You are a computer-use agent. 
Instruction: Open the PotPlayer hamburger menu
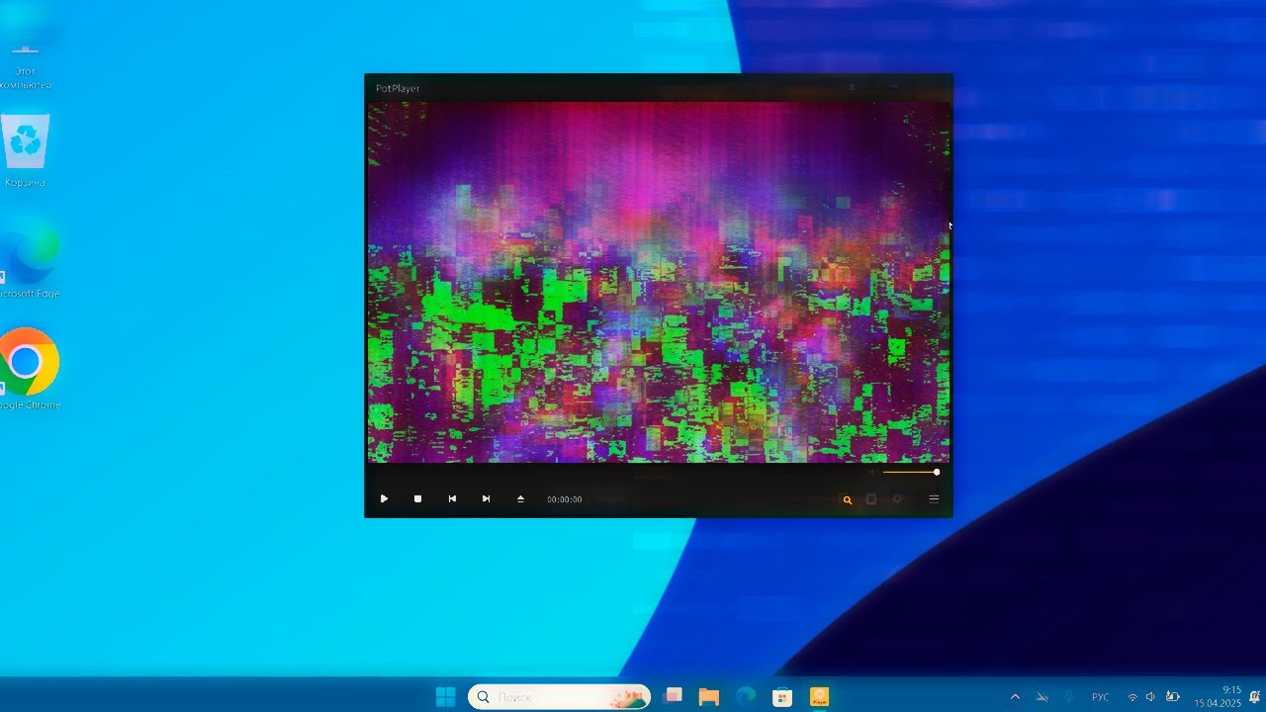click(x=934, y=499)
